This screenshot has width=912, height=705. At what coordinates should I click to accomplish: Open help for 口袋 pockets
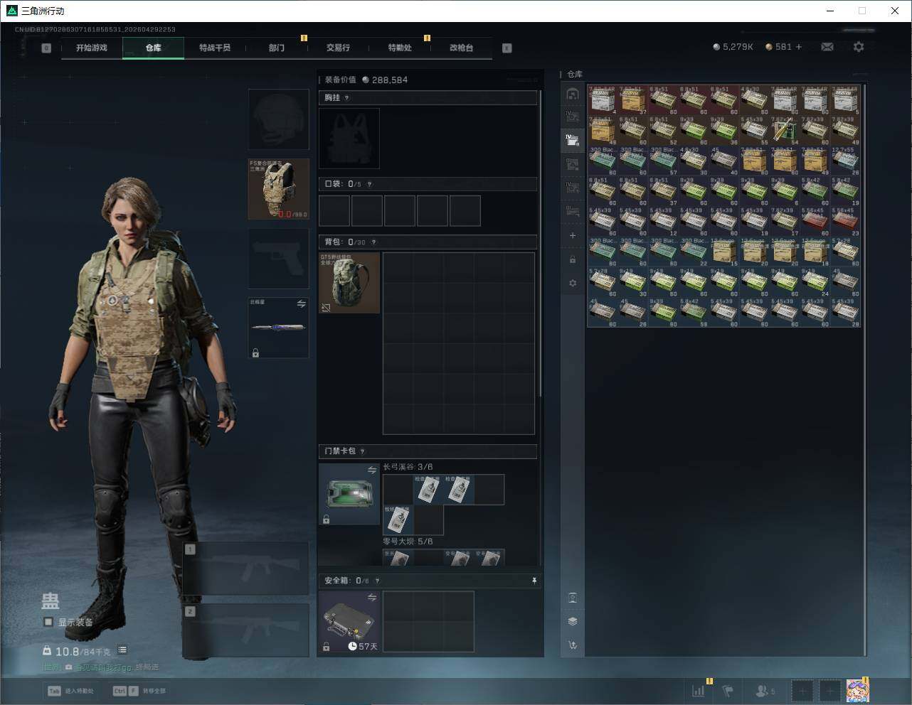click(369, 184)
